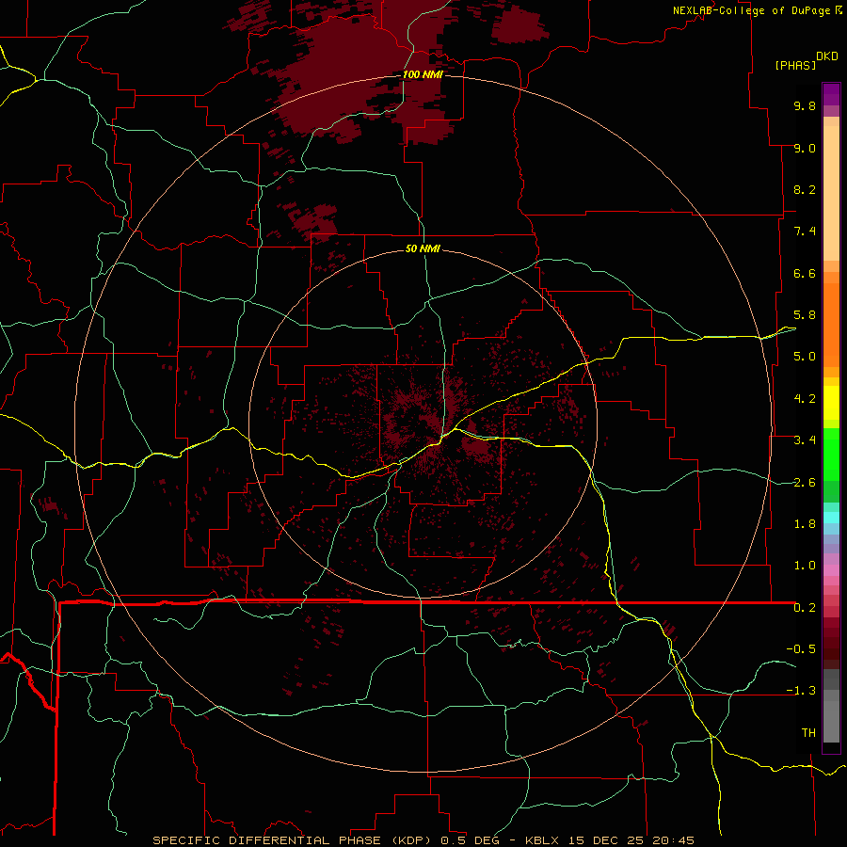The height and width of the screenshot is (847, 847).
Task: Click the 7.4 scale label
Action: (x=805, y=232)
